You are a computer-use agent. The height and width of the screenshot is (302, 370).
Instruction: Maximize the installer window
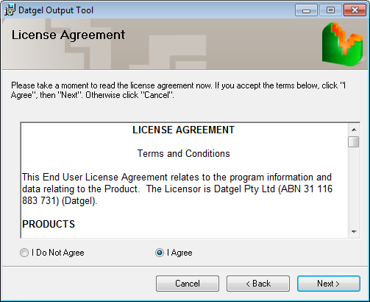330,10
